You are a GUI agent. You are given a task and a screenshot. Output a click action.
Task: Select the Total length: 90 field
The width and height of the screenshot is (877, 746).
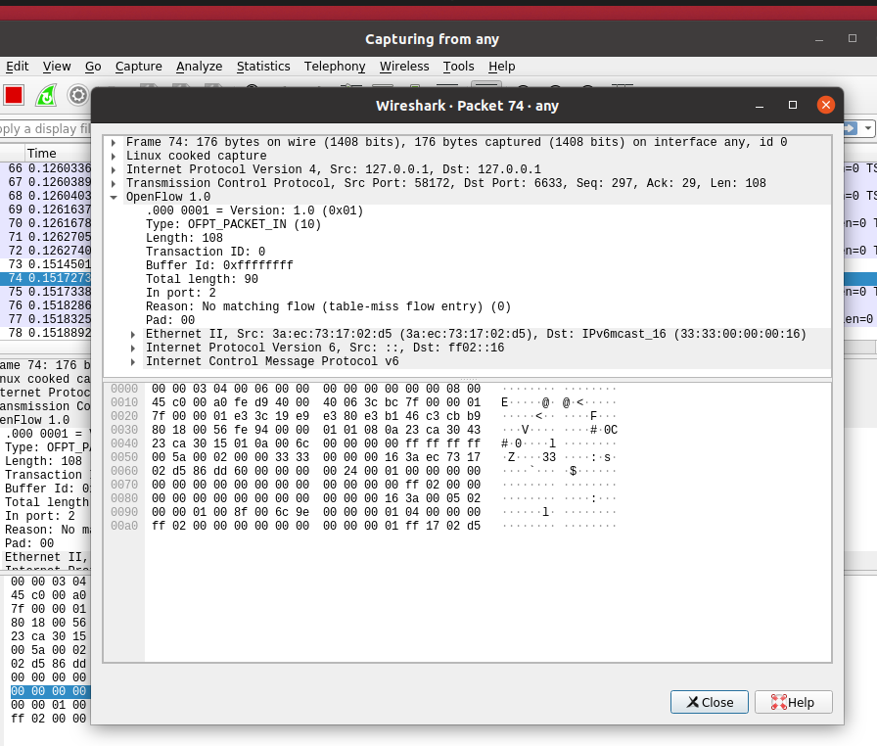coord(202,279)
